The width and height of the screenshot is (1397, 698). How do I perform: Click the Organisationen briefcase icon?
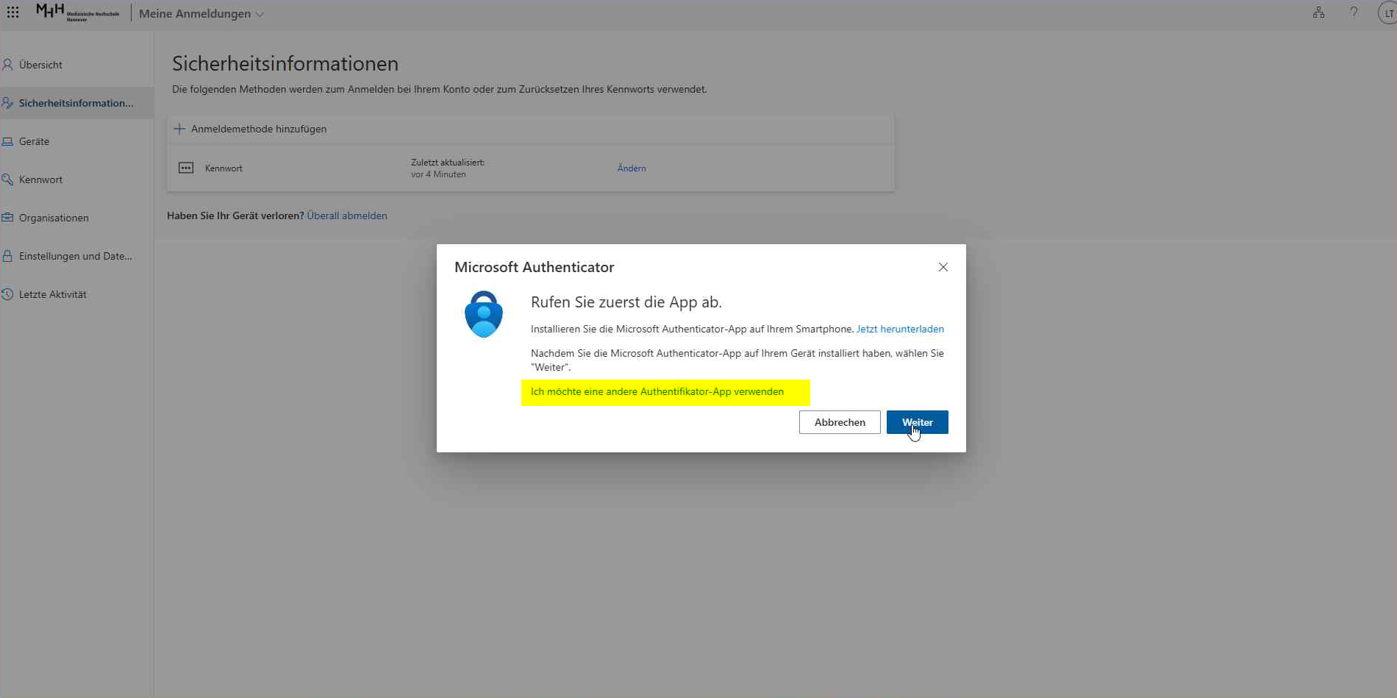7,218
